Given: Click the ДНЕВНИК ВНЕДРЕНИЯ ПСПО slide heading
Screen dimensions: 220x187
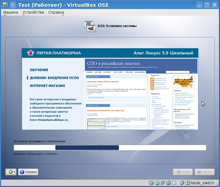Looking at the screenshot, I should 54,78.
